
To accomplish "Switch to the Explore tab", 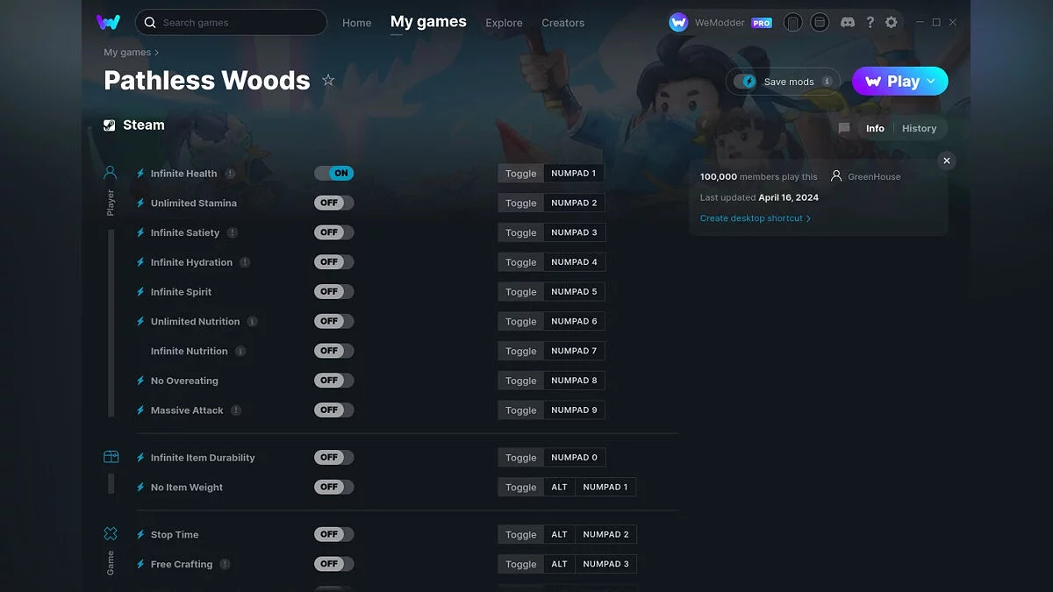I will (504, 23).
